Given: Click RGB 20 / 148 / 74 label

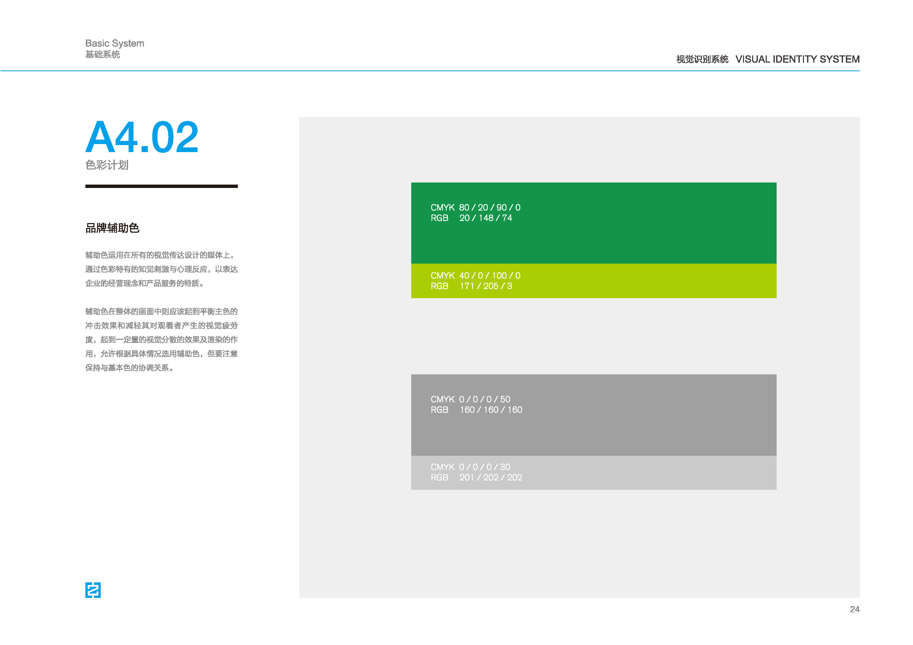Looking at the screenshot, I should tap(471, 218).
